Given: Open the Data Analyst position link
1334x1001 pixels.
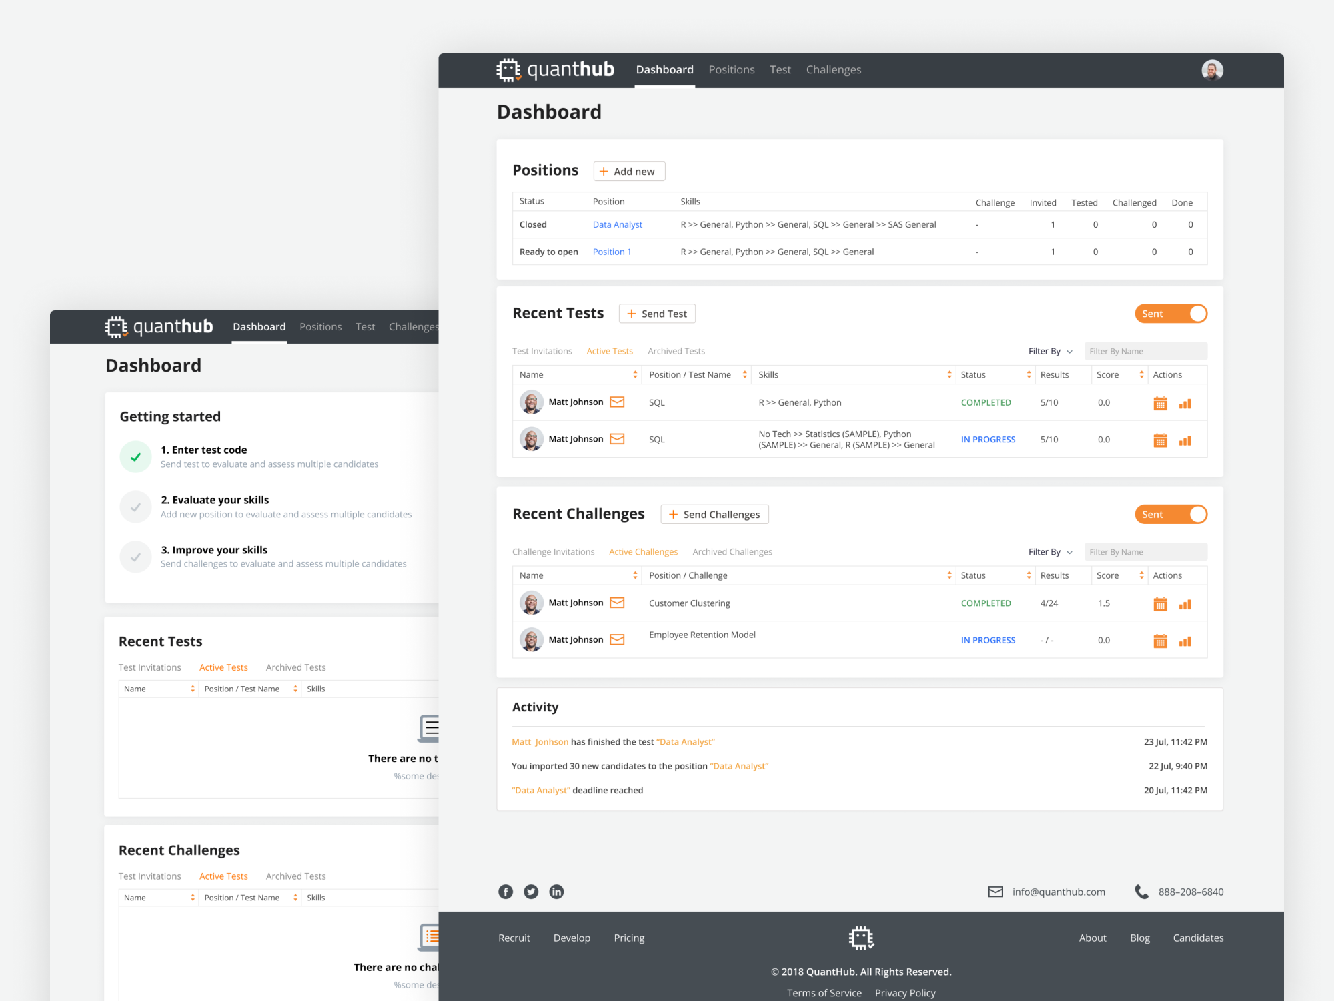Looking at the screenshot, I should pos(617,224).
